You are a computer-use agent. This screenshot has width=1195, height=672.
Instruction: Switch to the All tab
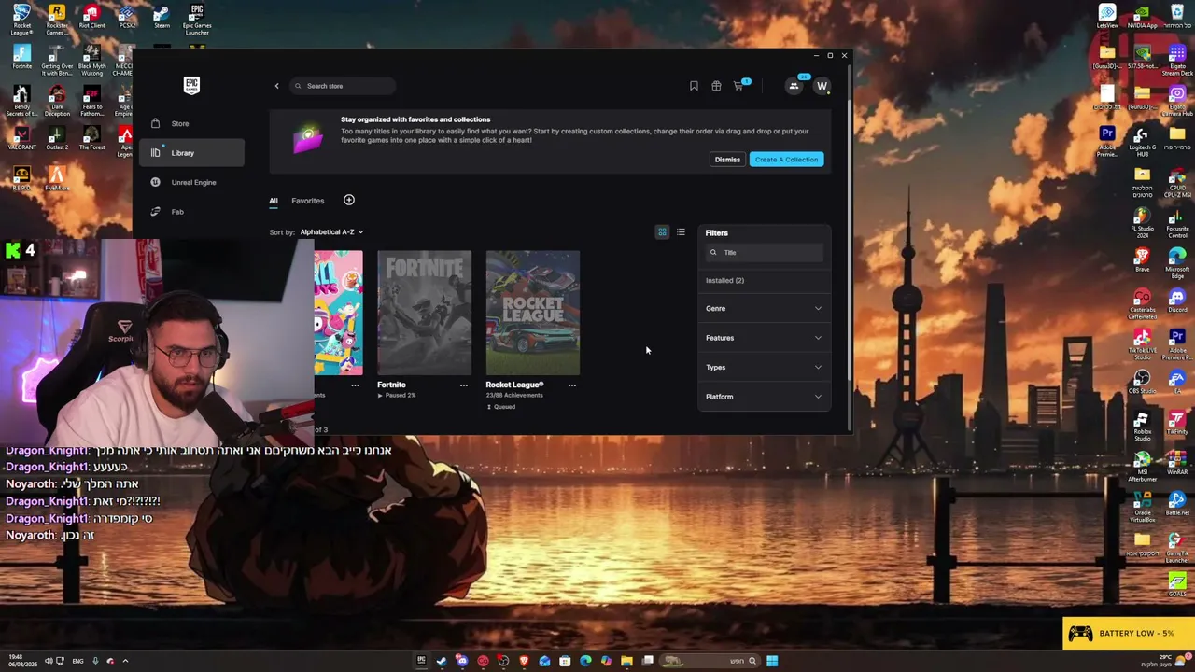[274, 201]
